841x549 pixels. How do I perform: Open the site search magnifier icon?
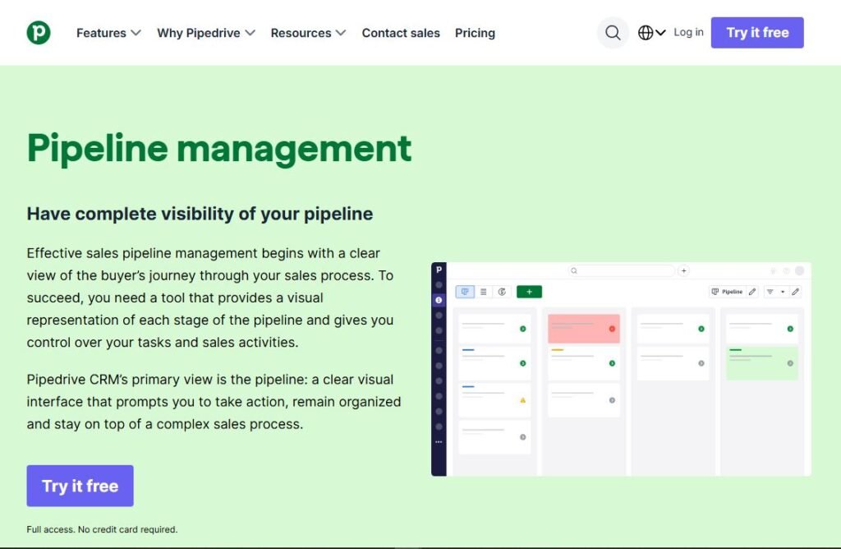pos(613,33)
